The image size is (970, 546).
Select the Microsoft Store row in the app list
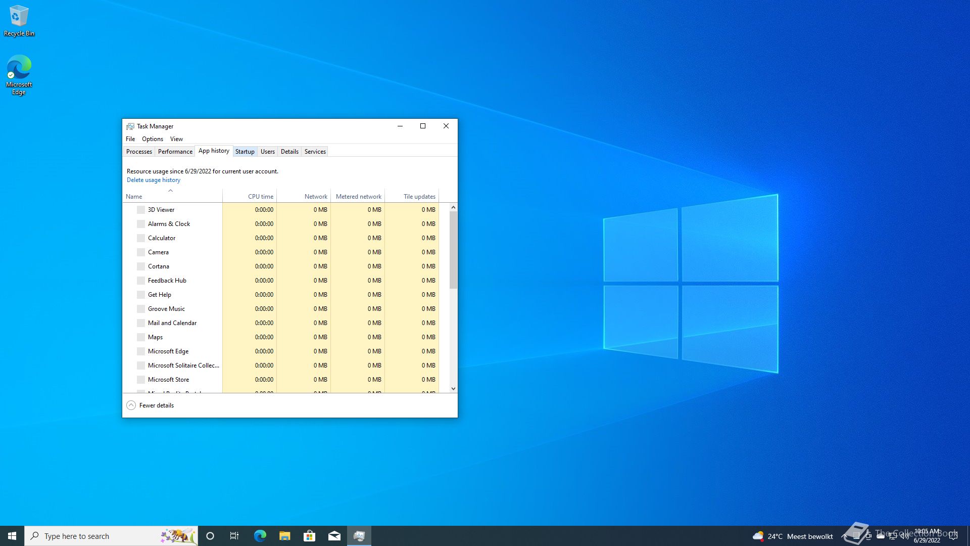280,380
